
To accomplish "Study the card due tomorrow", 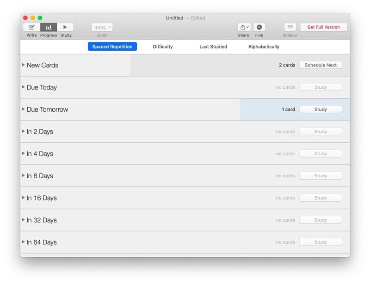I will [321, 109].
